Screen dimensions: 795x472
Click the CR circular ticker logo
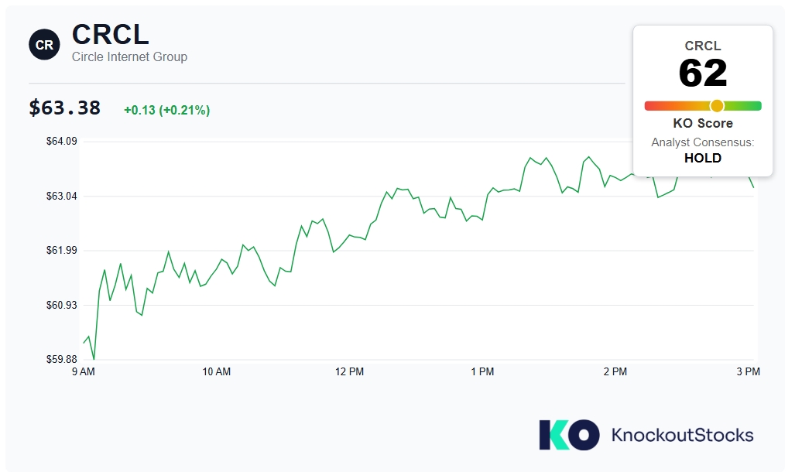44,45
